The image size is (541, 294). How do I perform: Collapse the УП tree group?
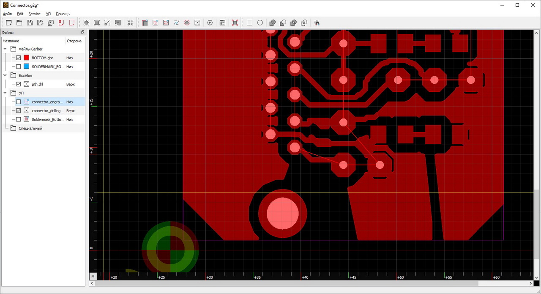5,93
